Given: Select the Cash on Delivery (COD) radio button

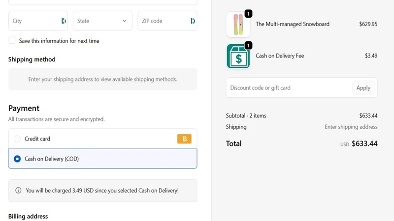Looking at the screenshot, I should (x=17, y=159).
